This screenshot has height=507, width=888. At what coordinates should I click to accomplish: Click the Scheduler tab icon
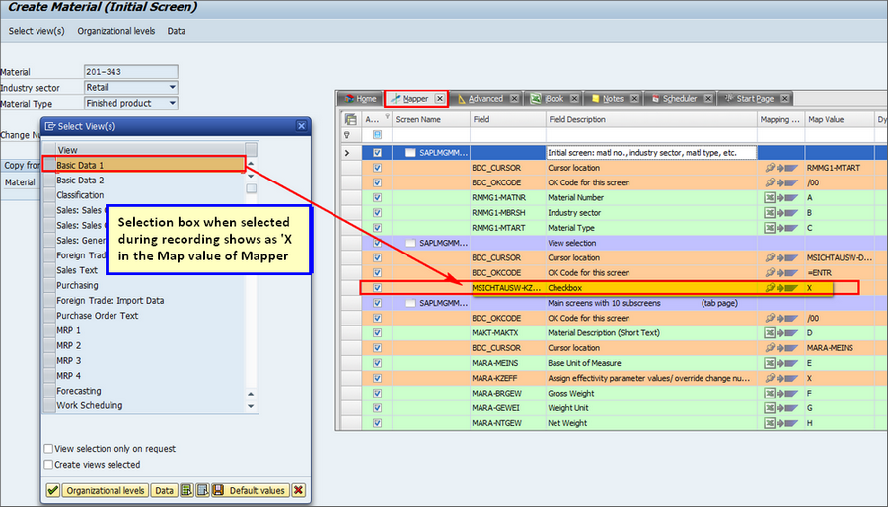656,99
